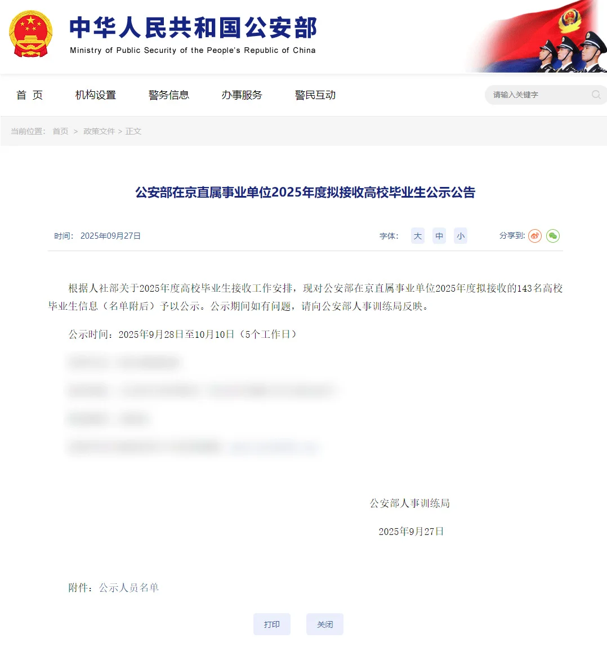
Task: Click the 关闭 close button
Action: [325, 624]
